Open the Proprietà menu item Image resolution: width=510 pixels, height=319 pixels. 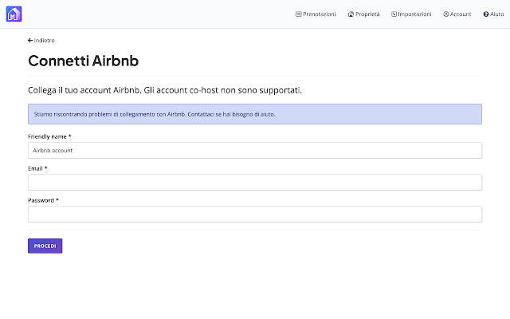pyautogui.click(x=363, y=14)
